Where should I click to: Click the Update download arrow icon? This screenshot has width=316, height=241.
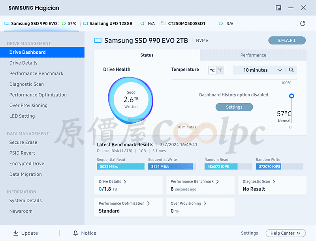(x=15, y=233)
